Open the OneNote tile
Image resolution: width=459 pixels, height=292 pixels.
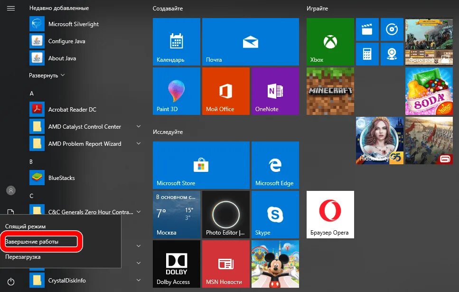275,91
